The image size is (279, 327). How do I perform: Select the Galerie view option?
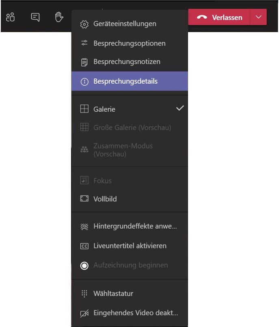point(104,109)
